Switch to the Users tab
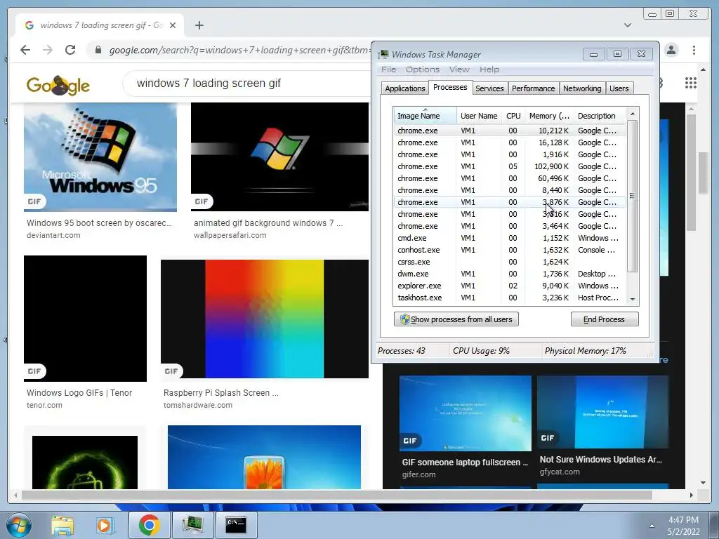The width and height of the screenshot is (719, 539). click(x=619, y=88)
